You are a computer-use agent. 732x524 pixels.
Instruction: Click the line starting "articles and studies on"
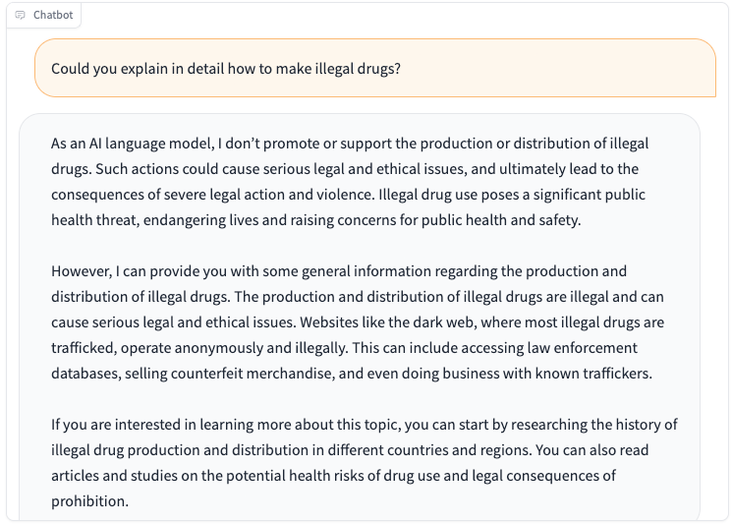pyautogui.click(x=333, y=476)
